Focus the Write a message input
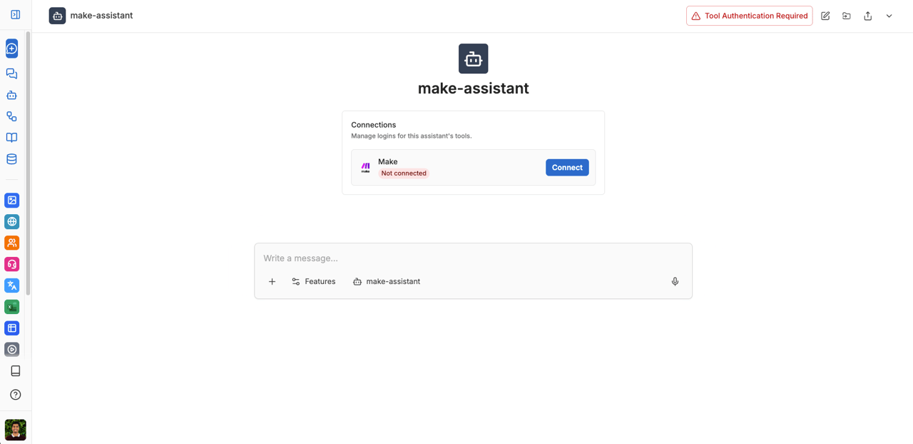Viewport: 913px width, 444px height. [x=474, y=258]
